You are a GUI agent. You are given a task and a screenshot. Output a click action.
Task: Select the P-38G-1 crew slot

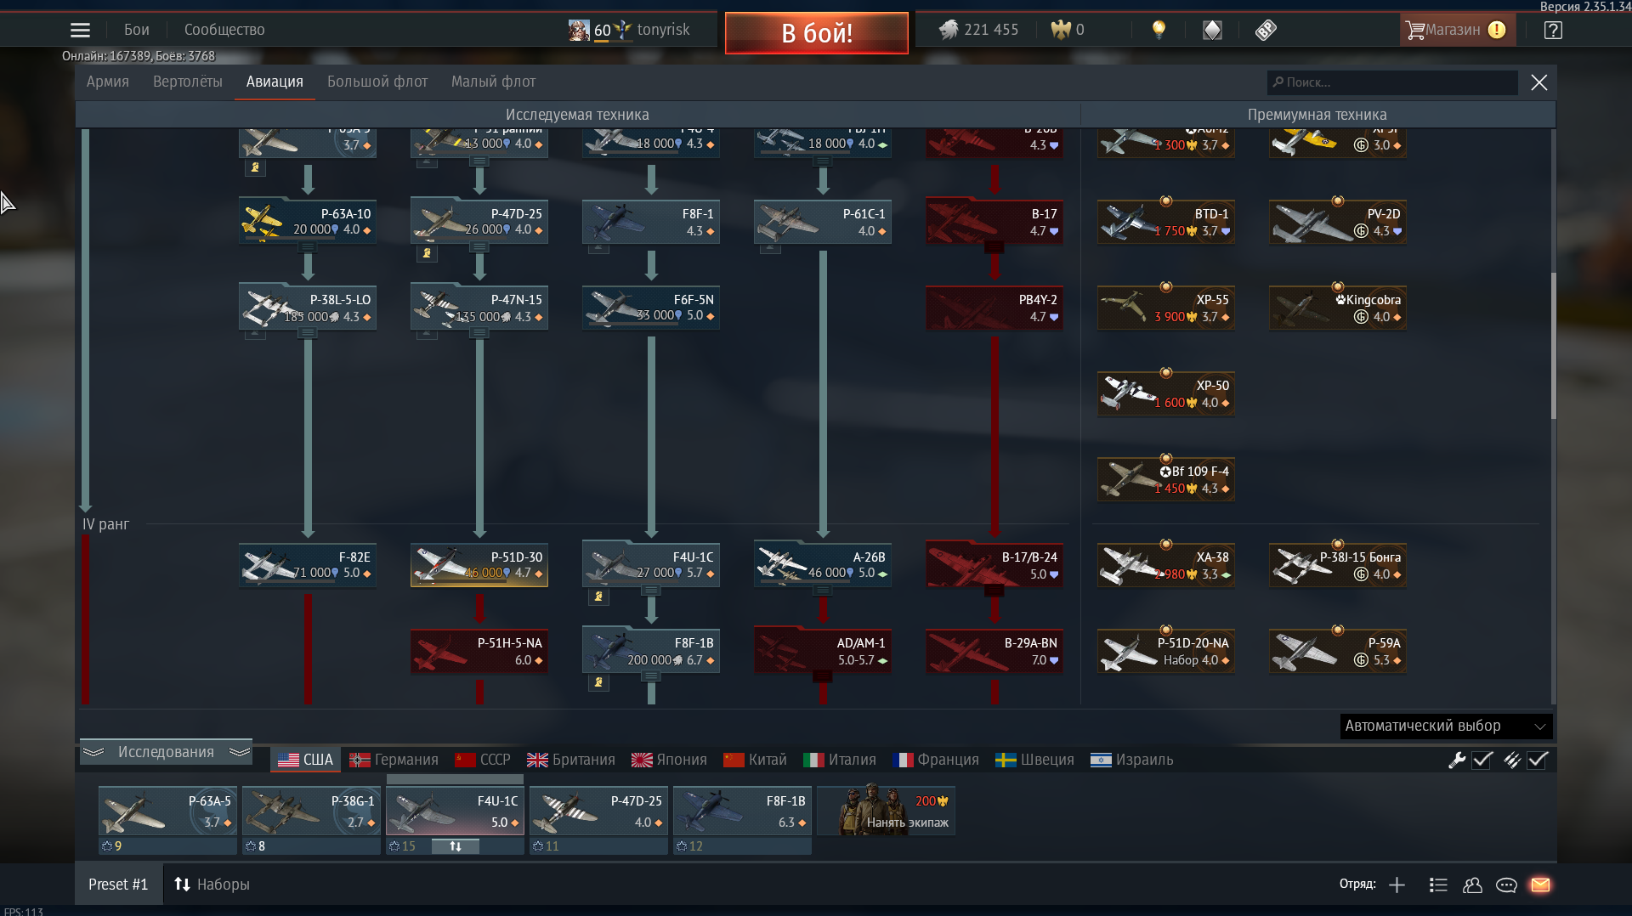[311, 811]
